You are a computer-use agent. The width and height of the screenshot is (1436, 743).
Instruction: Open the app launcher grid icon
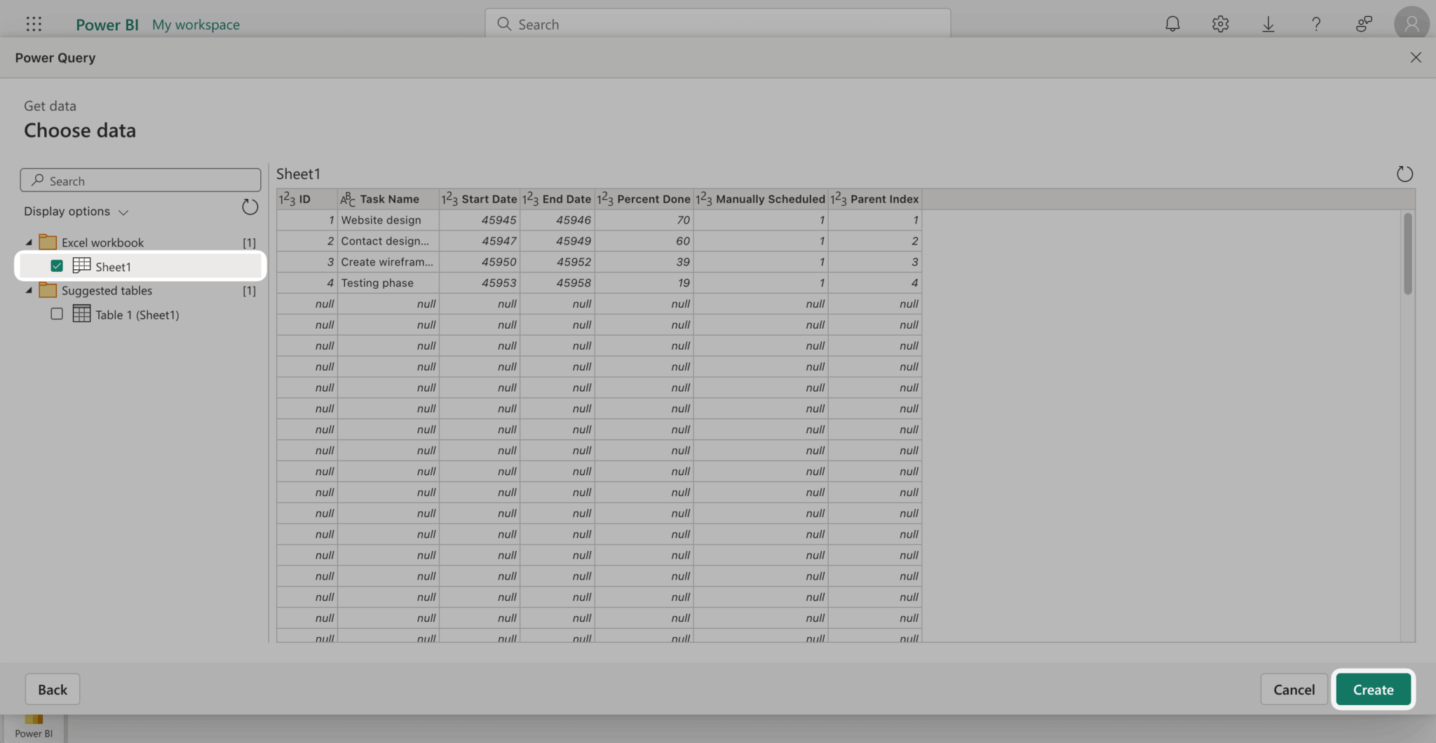click(34, 25)
